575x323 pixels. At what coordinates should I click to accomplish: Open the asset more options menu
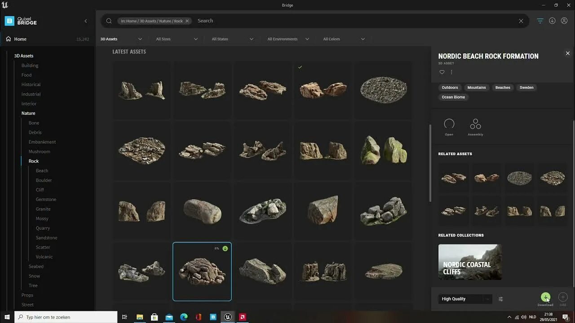tap(451, 72)
